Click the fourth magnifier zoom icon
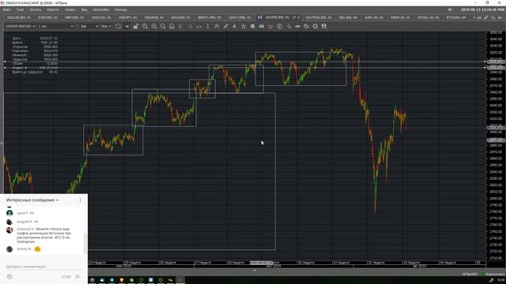 tap(172, 26)
